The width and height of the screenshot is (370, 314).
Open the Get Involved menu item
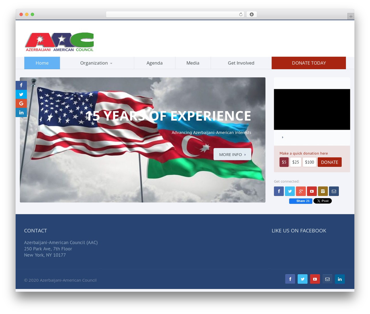click(241, 63)
